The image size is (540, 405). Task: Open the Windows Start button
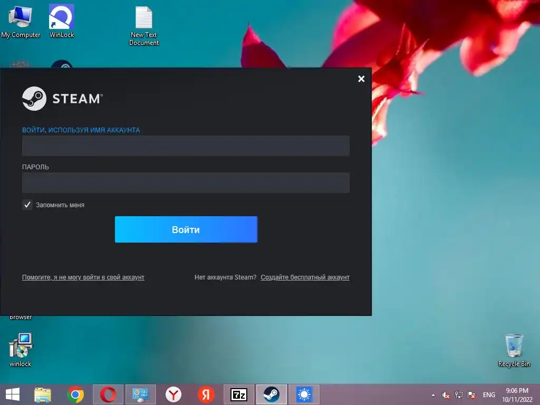click(x=13, y=394)
